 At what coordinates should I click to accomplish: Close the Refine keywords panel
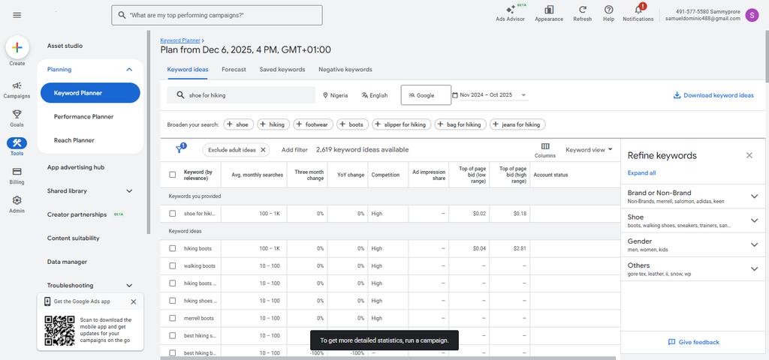[x=749, y=155]
